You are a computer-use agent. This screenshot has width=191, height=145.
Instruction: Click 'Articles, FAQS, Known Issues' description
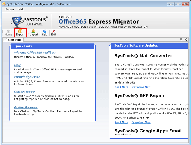[x=49, y=83]
